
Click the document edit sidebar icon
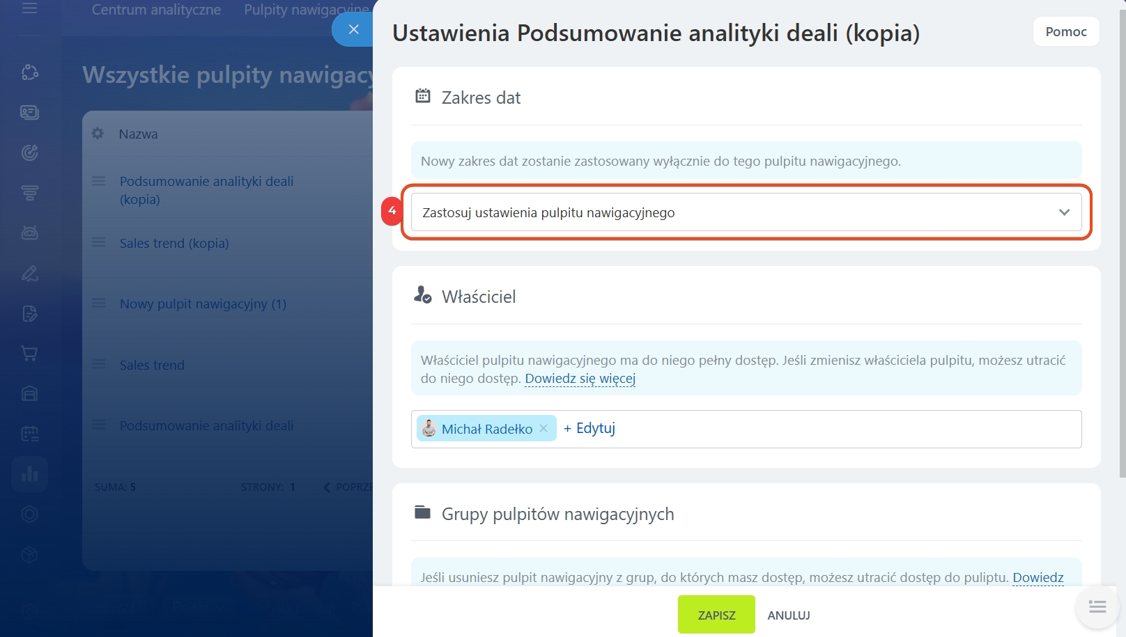(x=29, y=313)
